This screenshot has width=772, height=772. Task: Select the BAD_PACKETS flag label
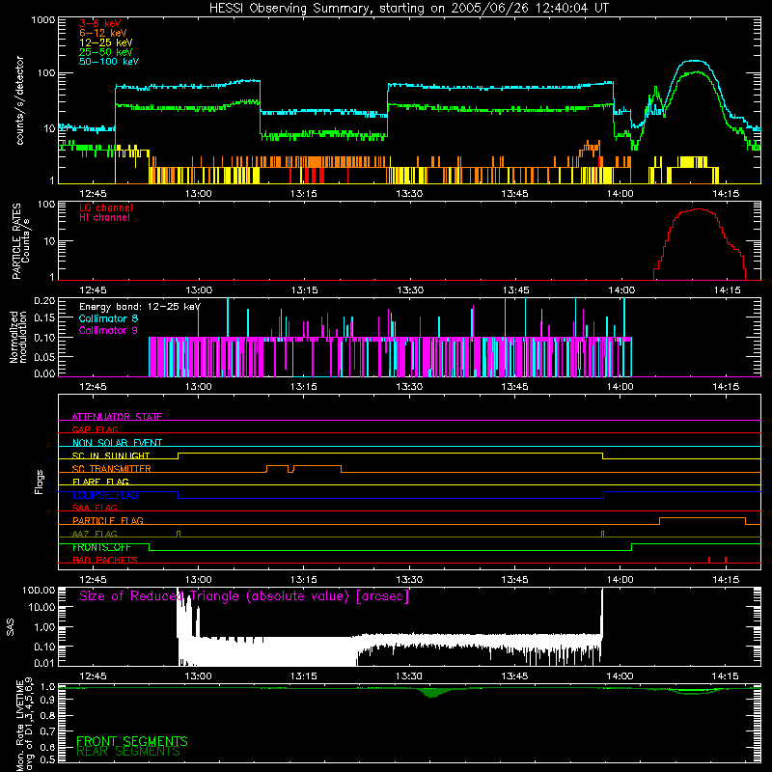click(x=105, y=560)
